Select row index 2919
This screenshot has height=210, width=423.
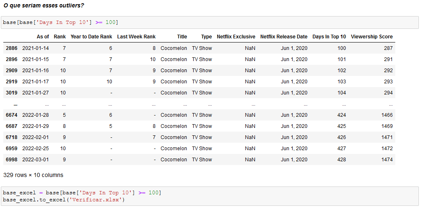[12, 81]
